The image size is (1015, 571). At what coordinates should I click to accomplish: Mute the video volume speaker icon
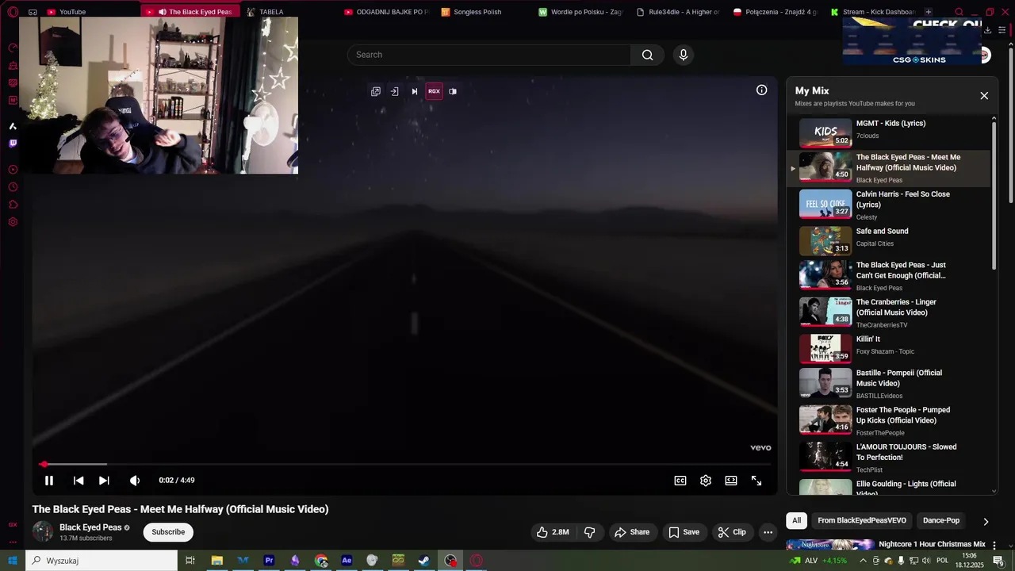(x=135, y=481)
